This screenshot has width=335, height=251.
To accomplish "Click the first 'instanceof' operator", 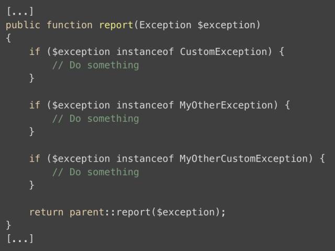I will (x=145, y=52).
